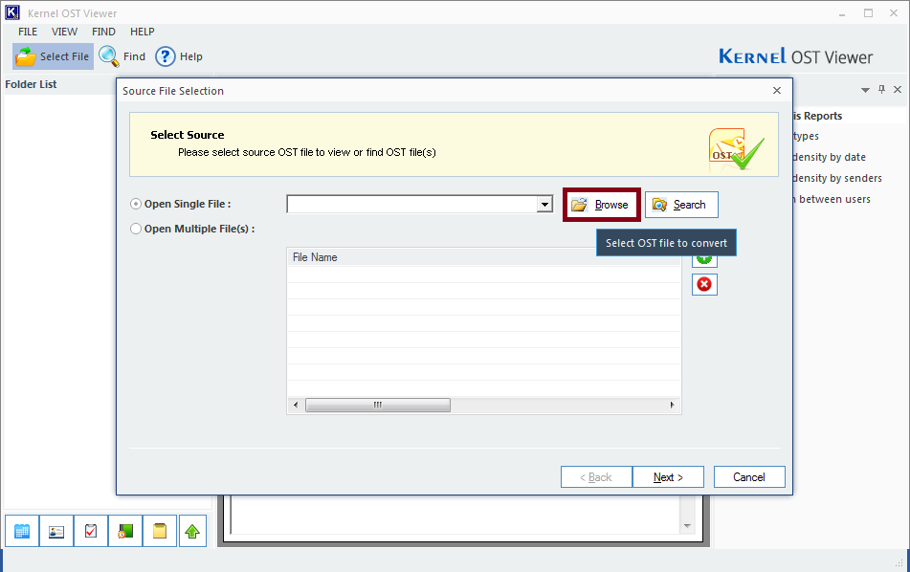The width and height of the screenshot is (910, 572).
Task: Click the right panel dropdown arrow
Action: (x=865, y=90)
